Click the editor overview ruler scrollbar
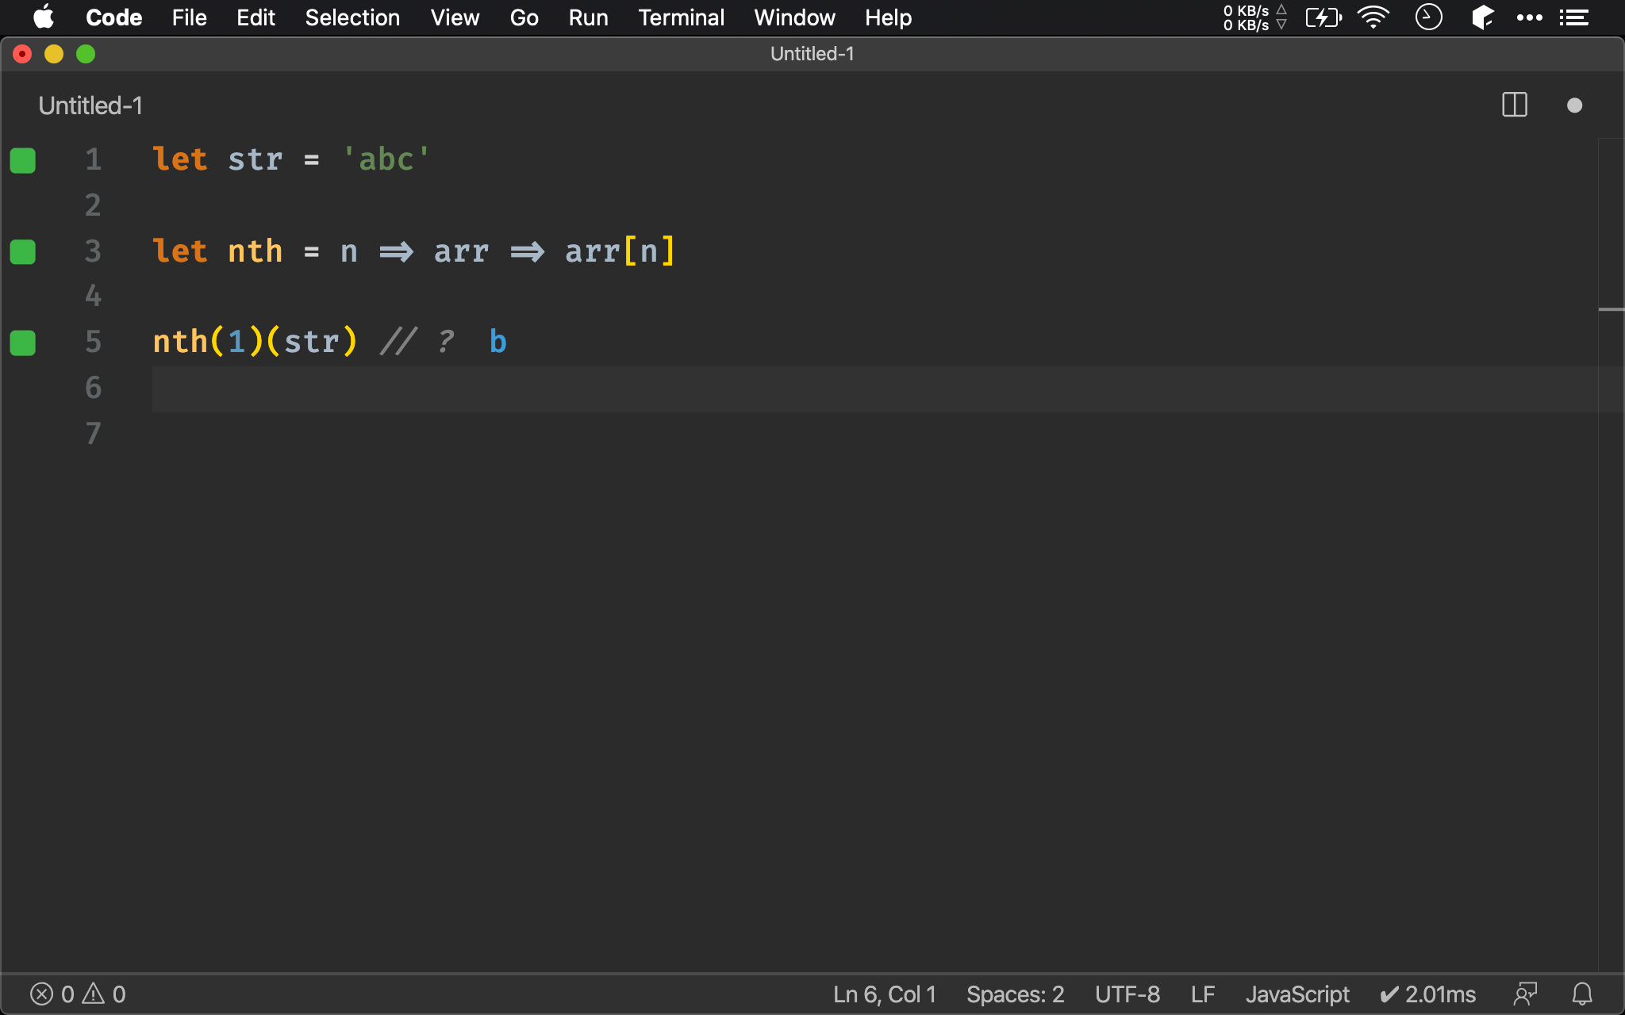1625x1015 pixels. click(1611, 555)
